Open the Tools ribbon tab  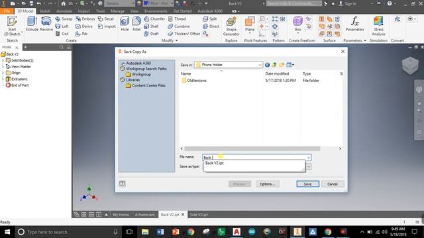[100, 11]
